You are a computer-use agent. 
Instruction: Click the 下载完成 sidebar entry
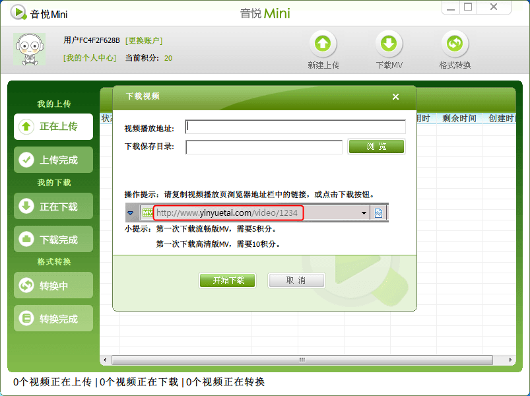(53, 239)
